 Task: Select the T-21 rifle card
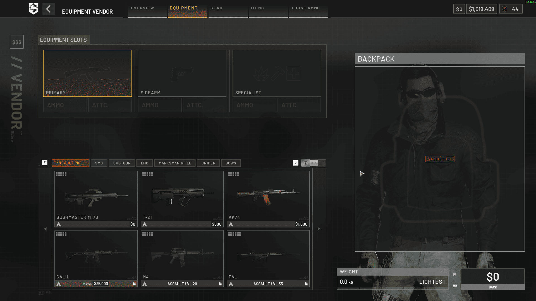182,199
